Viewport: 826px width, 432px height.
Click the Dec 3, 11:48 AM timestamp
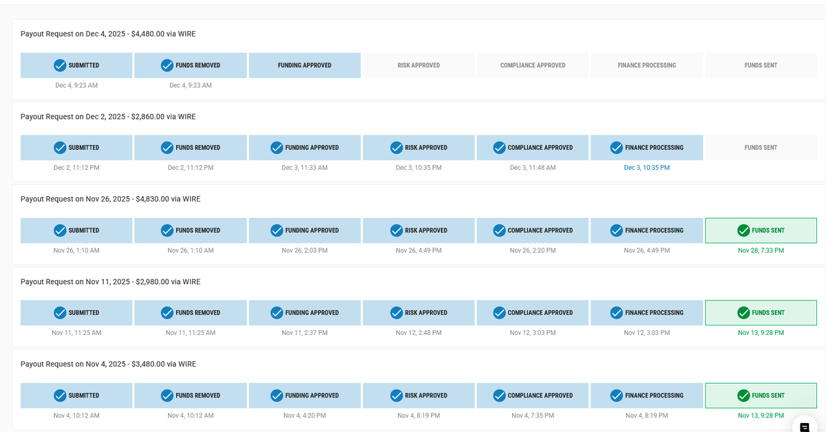(x=533, y=168)
